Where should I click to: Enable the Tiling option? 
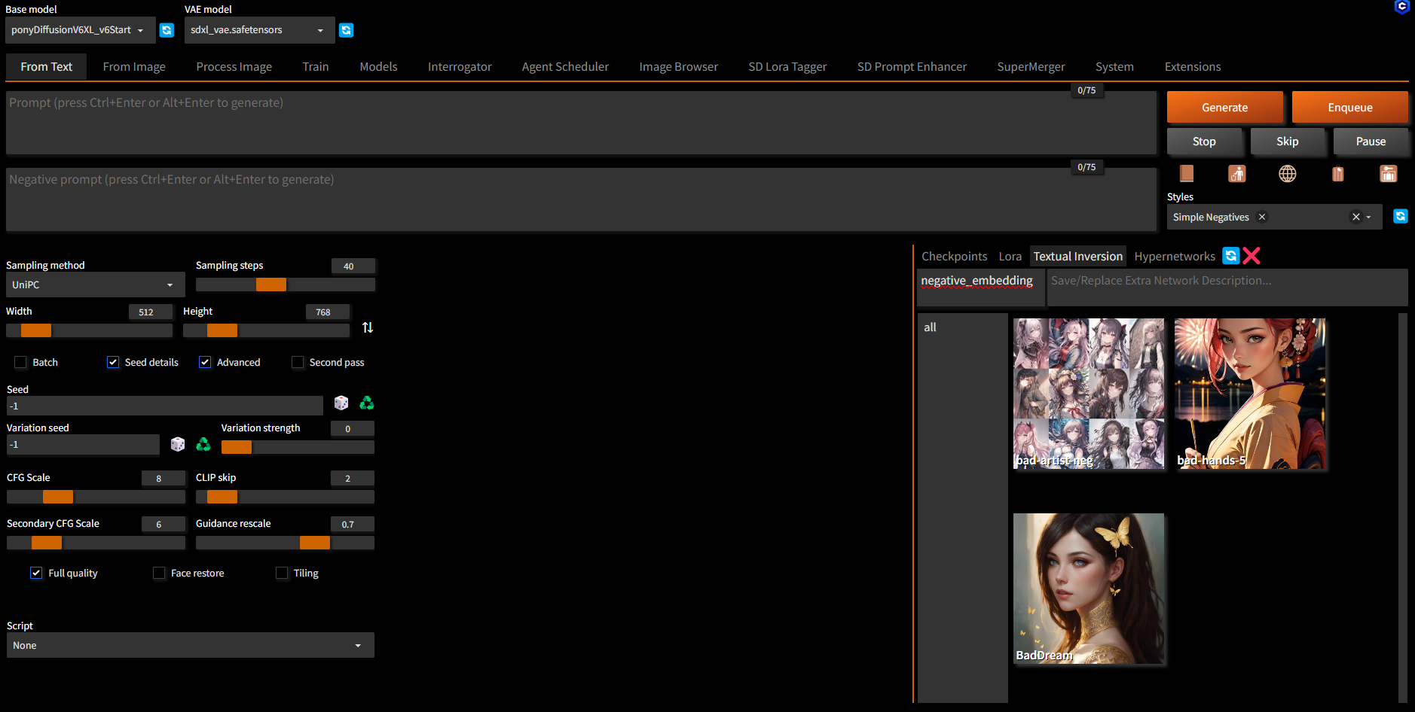282,573
